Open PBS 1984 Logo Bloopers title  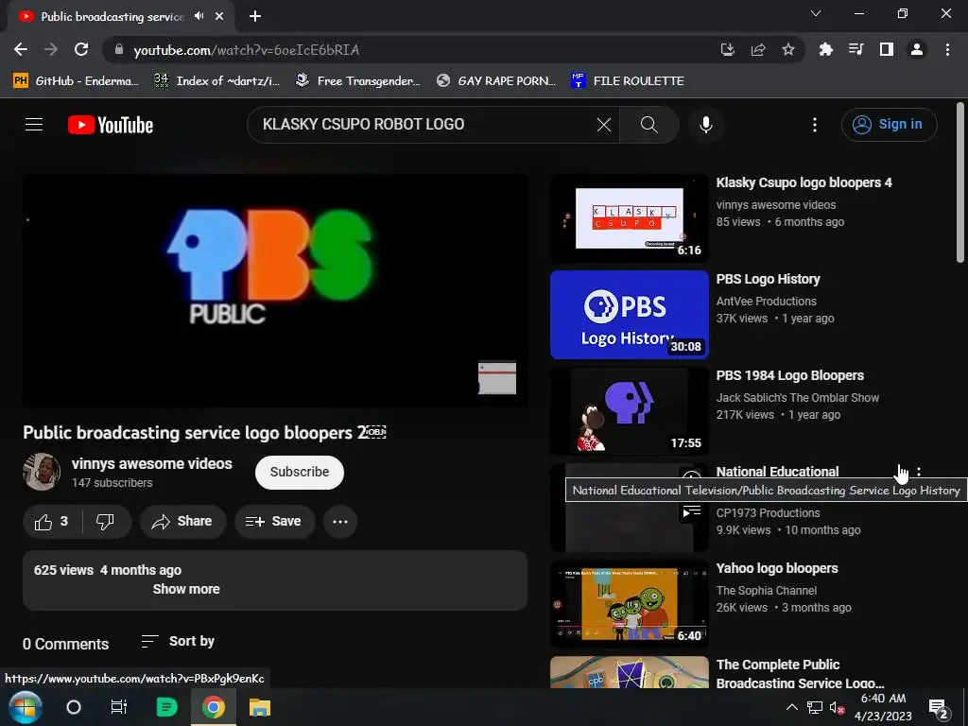pyautogui.click(x=789, y=375)
